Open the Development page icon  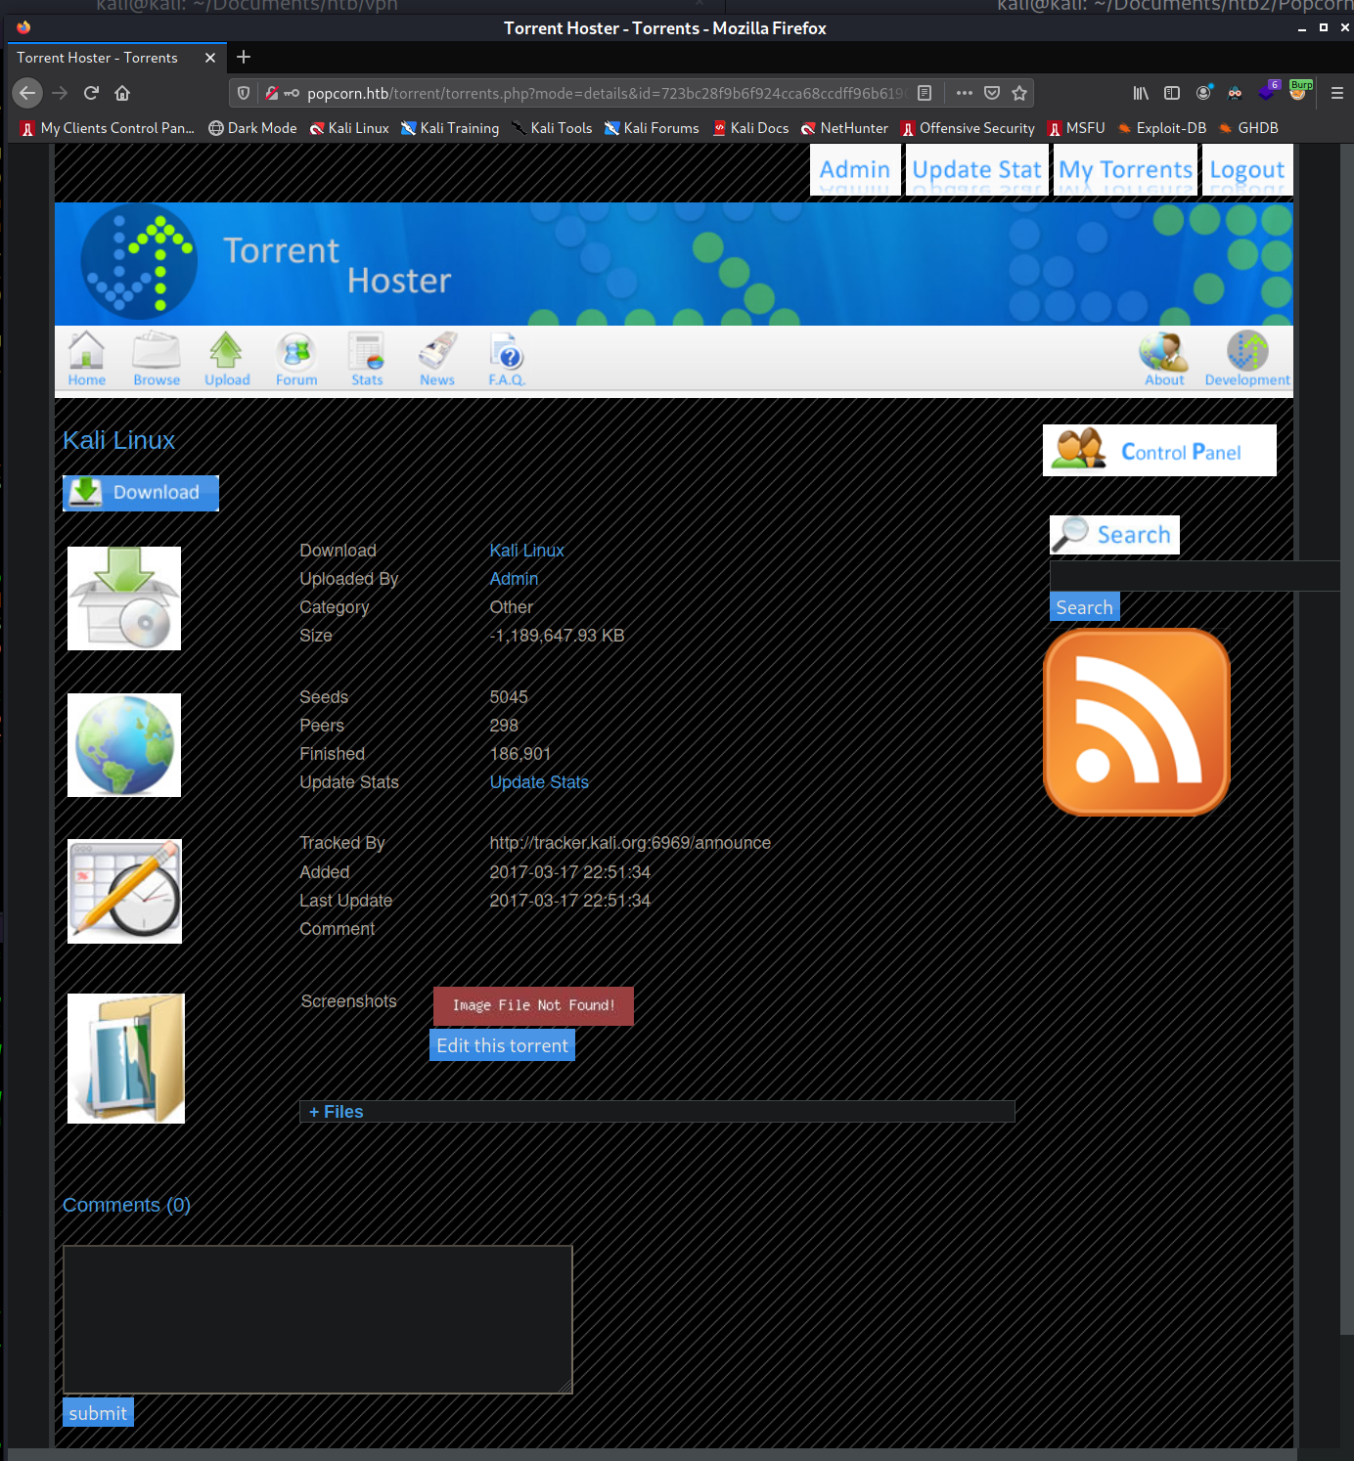coord(1247,359)
